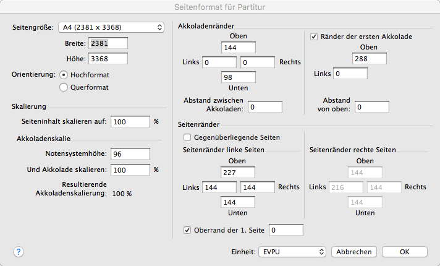The width and height of the screenshot is (440, 266).
Task: Select the Querformat orientation
Action: click(63, 87)
